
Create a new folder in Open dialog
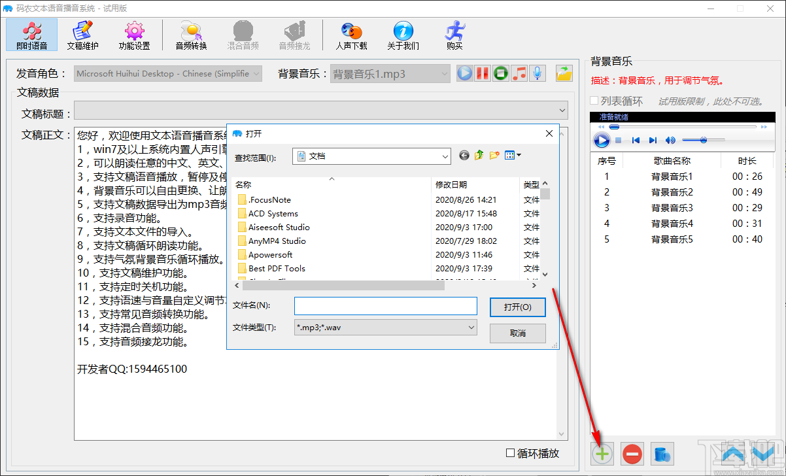coord(494,156)
